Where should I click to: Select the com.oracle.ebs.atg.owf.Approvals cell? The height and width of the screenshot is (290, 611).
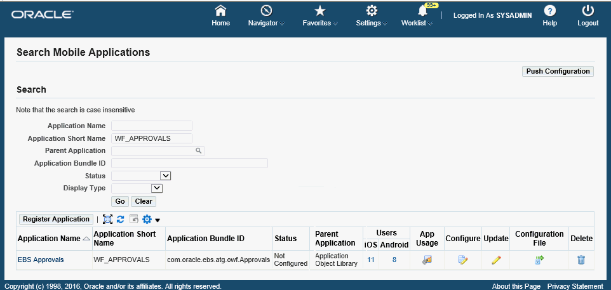(x=218, y=260)
